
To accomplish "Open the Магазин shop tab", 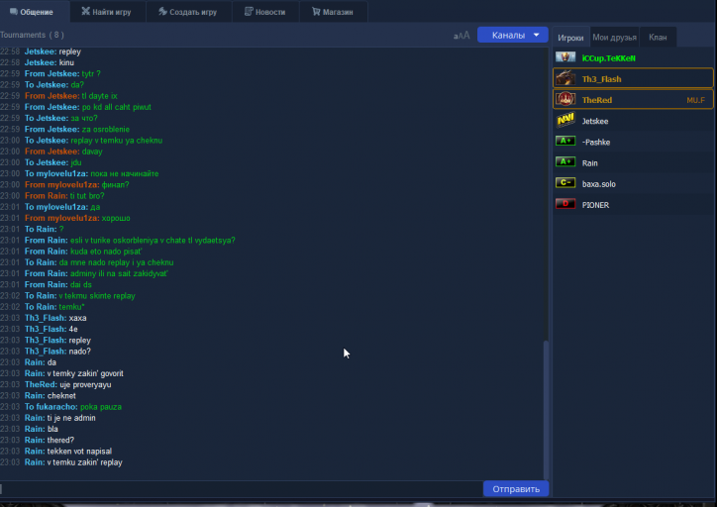I will coord(333,12).
